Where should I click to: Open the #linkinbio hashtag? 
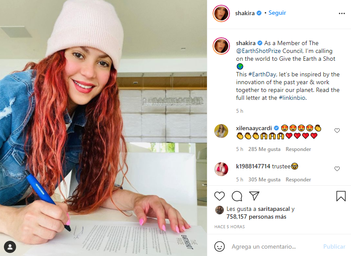[292, 98]
